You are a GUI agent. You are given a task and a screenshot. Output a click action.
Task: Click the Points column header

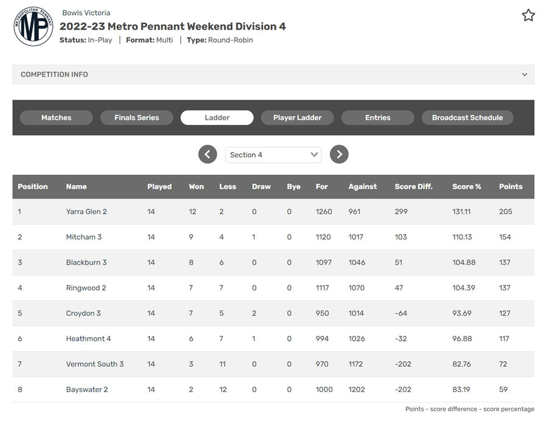[510, 186]
